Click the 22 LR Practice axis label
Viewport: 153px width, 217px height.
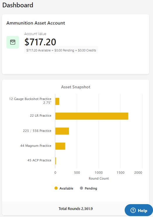tap(41, 116)
